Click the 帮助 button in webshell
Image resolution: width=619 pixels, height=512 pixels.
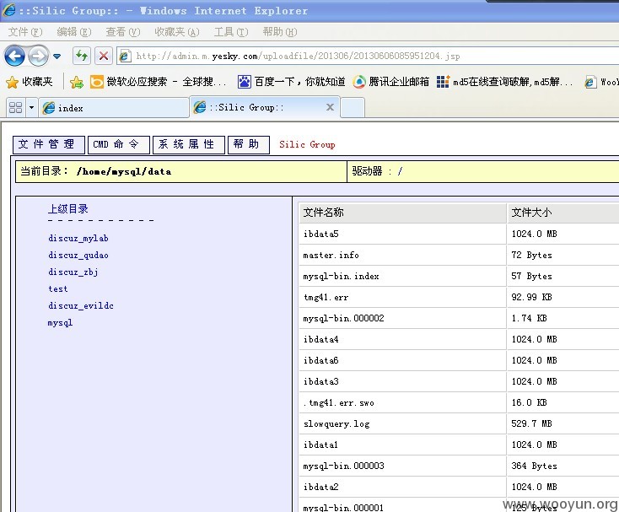coord(249,144)
